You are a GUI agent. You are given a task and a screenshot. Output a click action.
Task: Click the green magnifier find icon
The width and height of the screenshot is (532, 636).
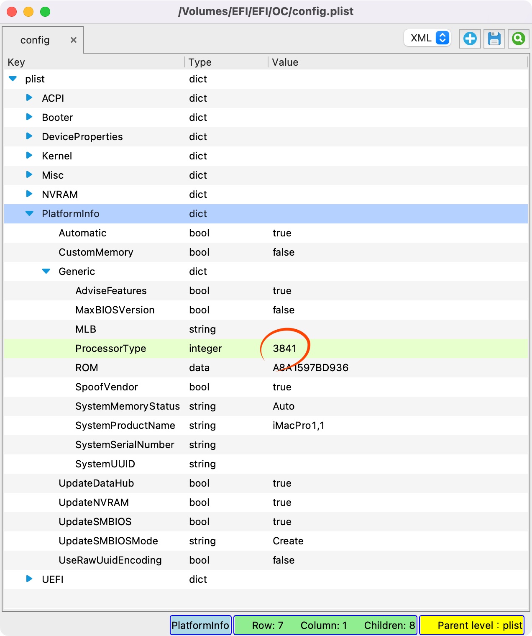point(519,39)
